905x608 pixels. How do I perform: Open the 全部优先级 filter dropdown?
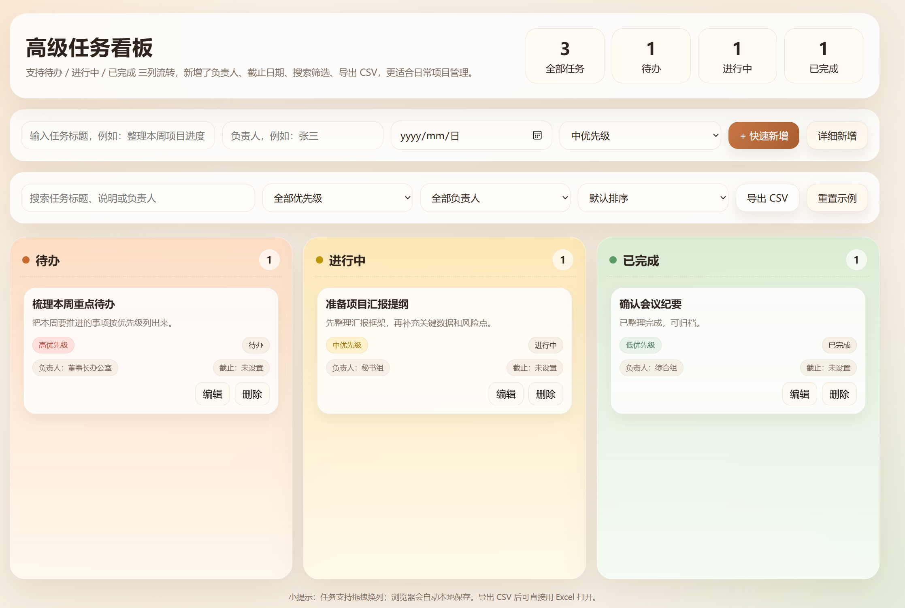[337, 198]
